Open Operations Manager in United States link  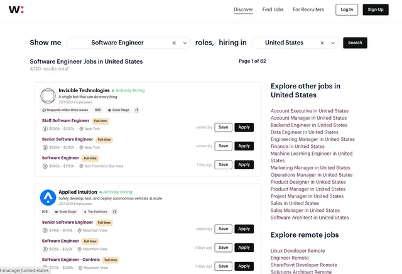312,175
